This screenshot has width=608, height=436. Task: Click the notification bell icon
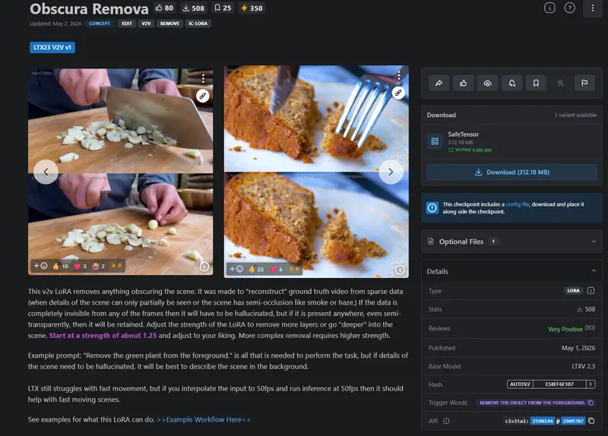[511, 83]
